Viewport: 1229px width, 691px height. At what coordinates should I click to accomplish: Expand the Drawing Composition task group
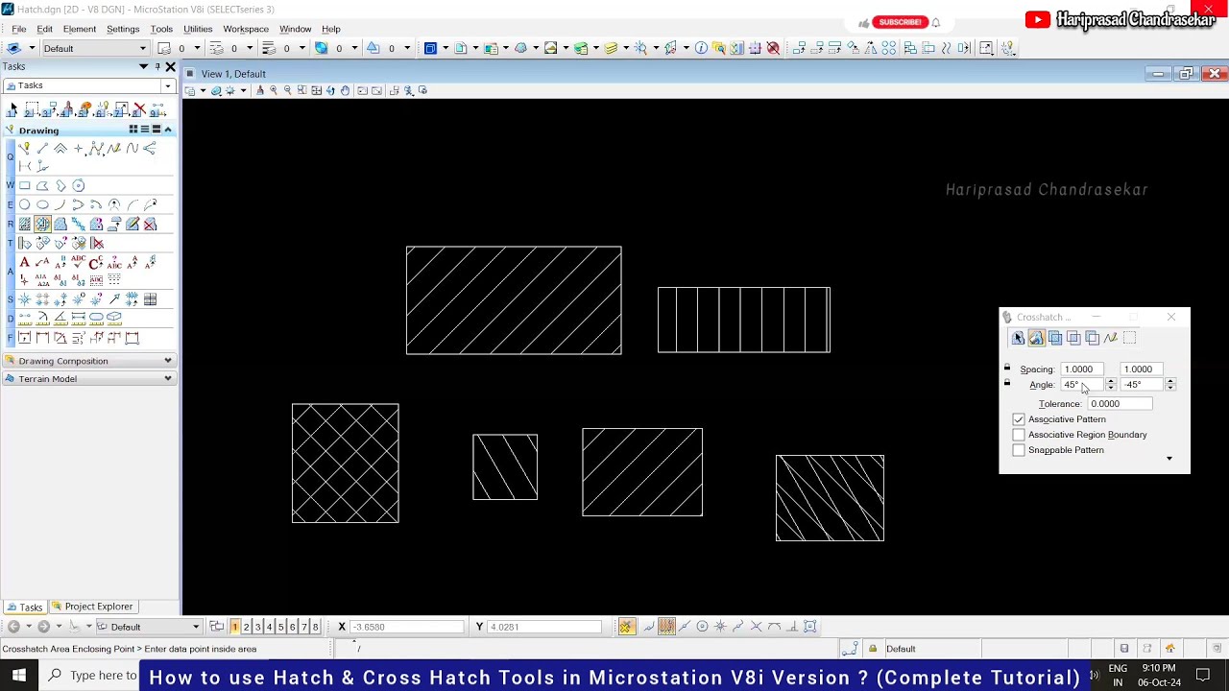coord(88,361)
